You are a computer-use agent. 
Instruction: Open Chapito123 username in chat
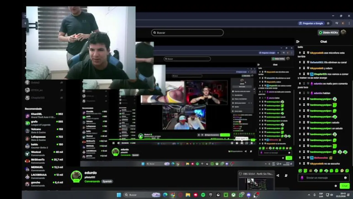pyautogui.click(x=320, y=74)
